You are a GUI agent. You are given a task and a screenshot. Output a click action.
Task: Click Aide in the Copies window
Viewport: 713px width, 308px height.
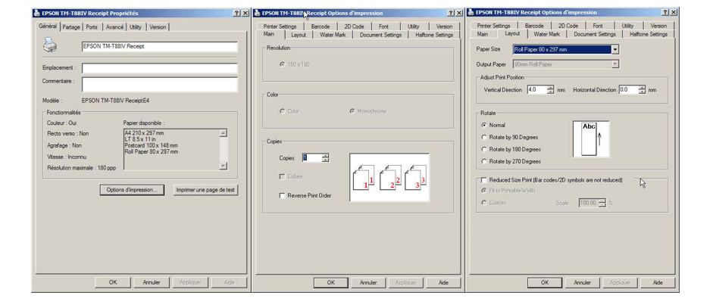click(443, 282)
